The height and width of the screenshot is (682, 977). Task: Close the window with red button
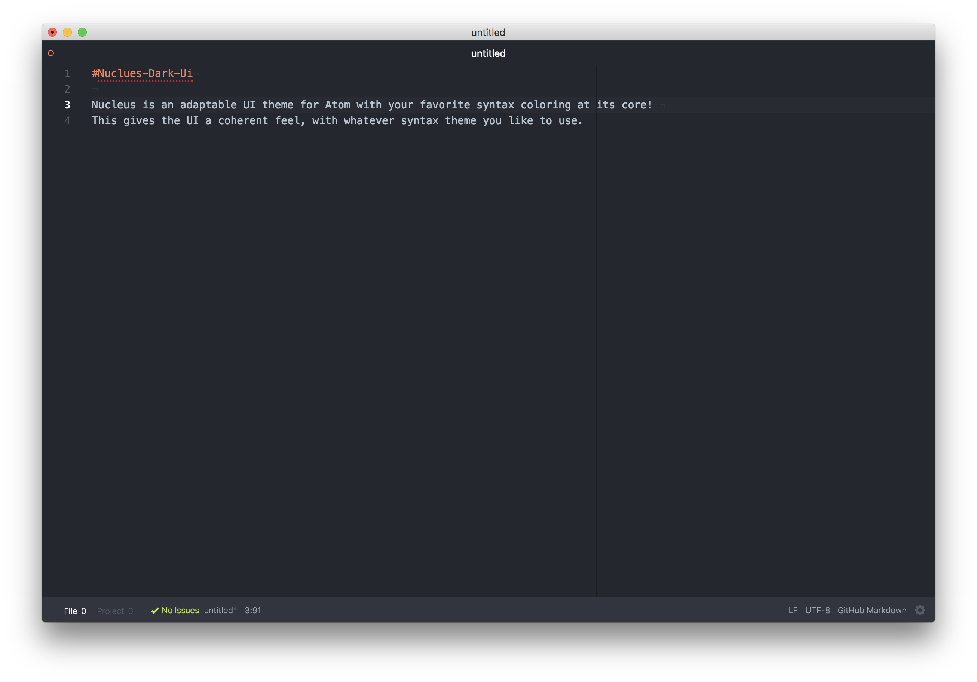tap(52, 32)
